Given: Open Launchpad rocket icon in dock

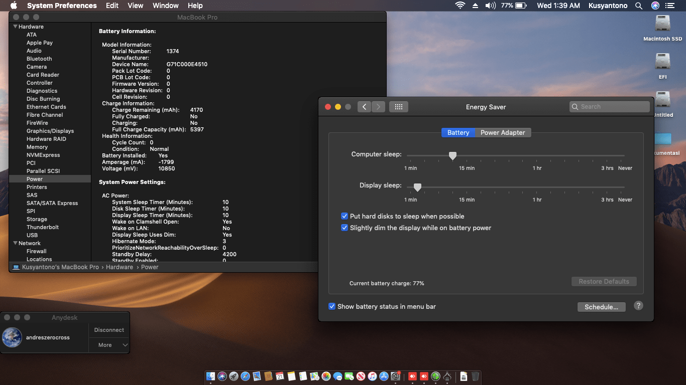Looking at the screenshot, I should 234,376.
